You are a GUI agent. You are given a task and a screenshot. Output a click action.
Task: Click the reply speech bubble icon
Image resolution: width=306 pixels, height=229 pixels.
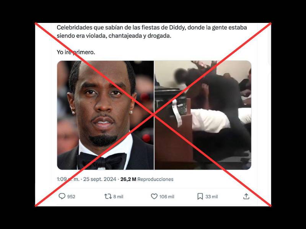62,196
